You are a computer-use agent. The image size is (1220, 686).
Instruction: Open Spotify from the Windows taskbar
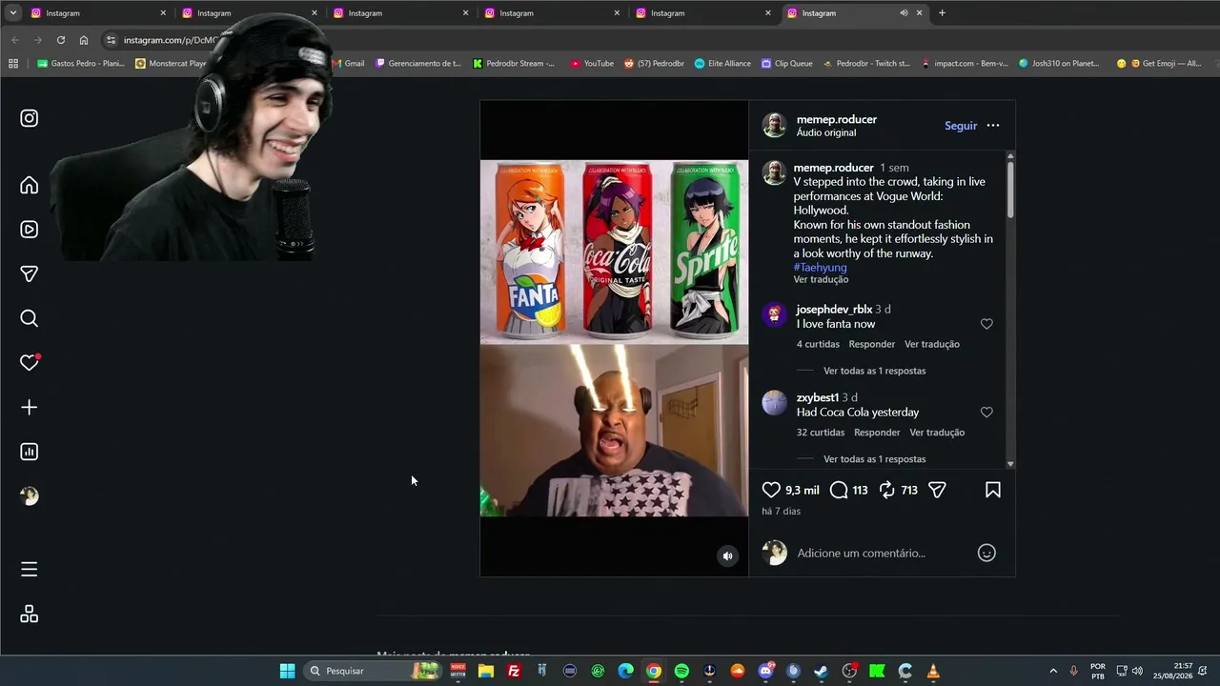point(681,671)
